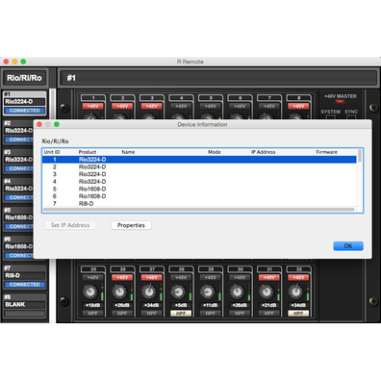
Task: Select the BLANK slot #8
Action: (x=25, y=306)
